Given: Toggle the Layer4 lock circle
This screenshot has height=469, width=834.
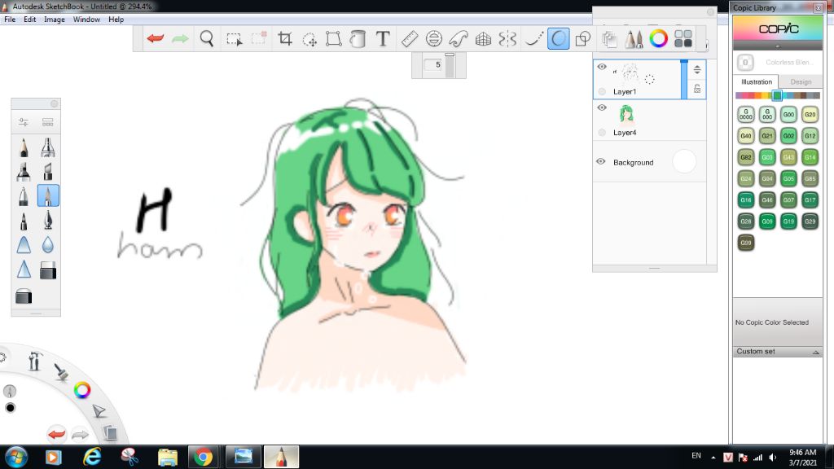Looking at the screenshot, I should point(602,133).
